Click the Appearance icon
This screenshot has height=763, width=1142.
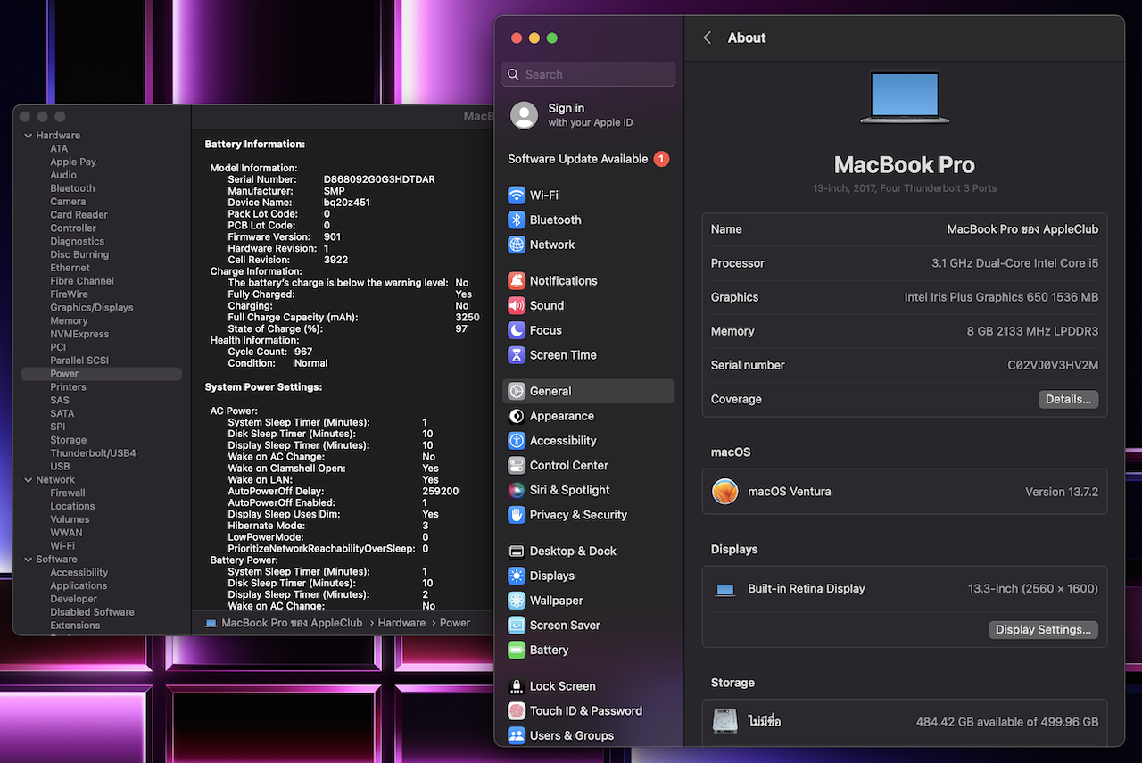pyautogui.click(x=517, y=416)
